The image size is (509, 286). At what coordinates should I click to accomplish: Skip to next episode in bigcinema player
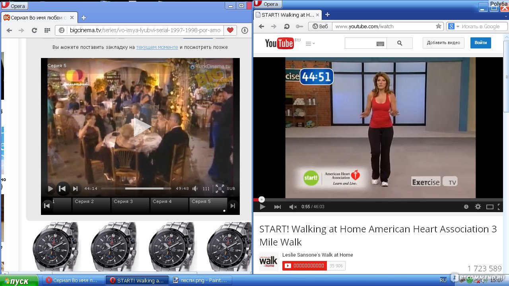(x=75, y=189)
